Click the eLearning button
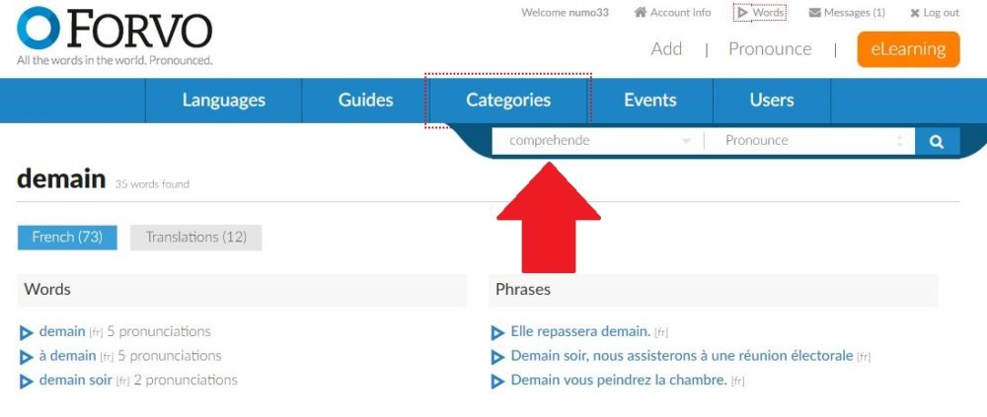987x417 pixels. [x=908, y=49]
